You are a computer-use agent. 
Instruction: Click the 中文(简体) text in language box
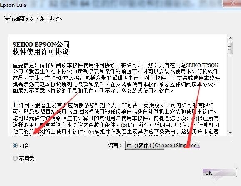139,146
